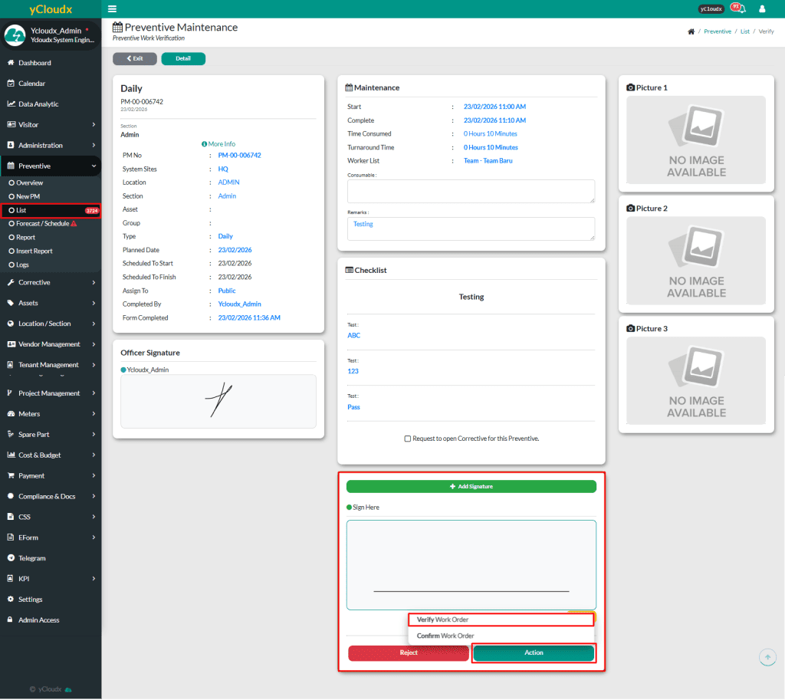Click the Consumable text area
This screenshot has height=700, width=785.
(x=471, y=191)
